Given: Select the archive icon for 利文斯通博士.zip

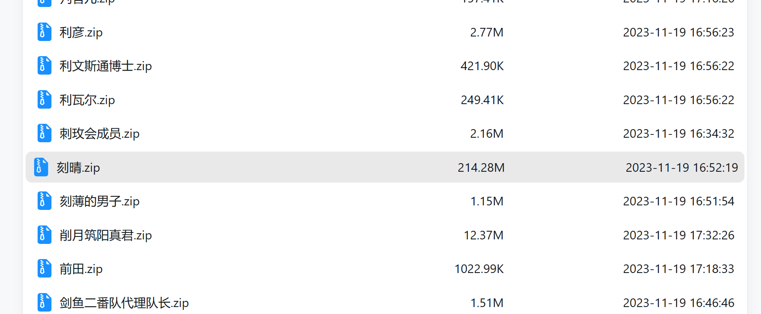Looking at the screenshot, I should pyautogui.click(x=44, y=66).
